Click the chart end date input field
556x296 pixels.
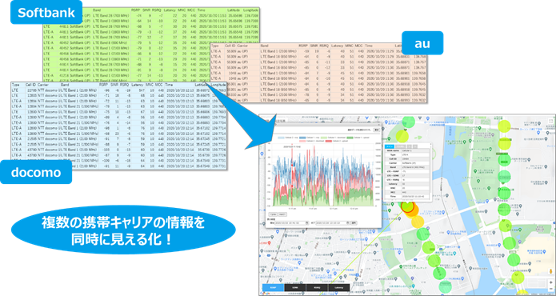pyautogui.click(x=332, y=222)
